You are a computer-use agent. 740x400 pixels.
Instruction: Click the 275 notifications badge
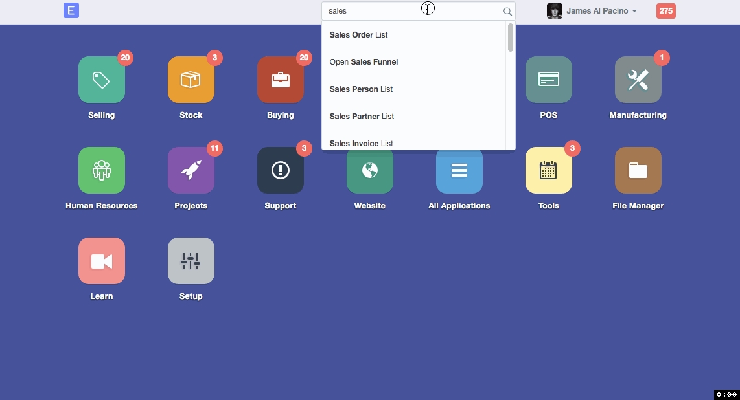tap(665, 11)
